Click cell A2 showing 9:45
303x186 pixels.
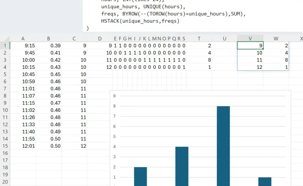(23, 53)
